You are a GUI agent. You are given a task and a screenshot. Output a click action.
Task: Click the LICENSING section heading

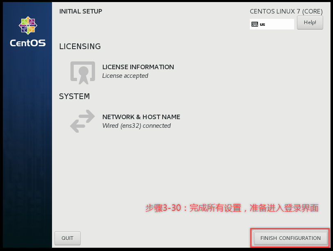(x=80, y=47)
